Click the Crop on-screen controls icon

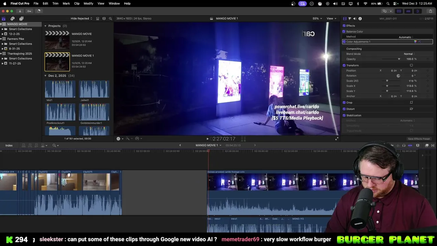pos(411,102)
